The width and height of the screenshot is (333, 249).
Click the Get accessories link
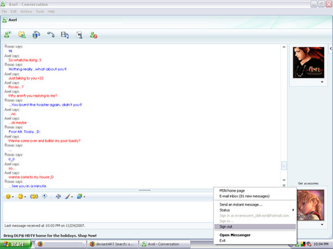pos(308,183)
